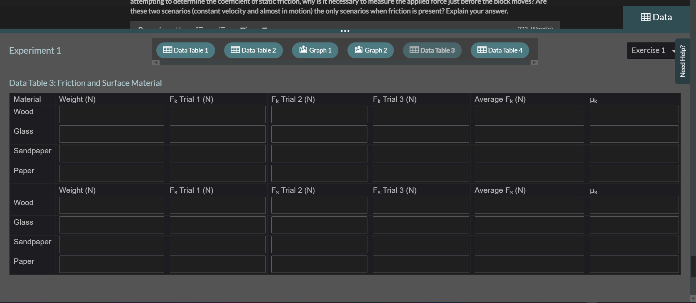Click Sandpaper Fs Trial 1 input
The height and width of the screenshot is (303, 696).
click(x=218, y=245)
